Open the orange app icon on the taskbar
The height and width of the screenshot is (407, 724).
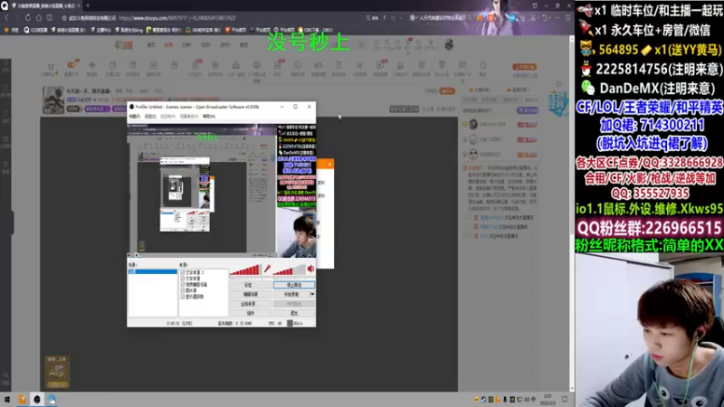(22, 399)
